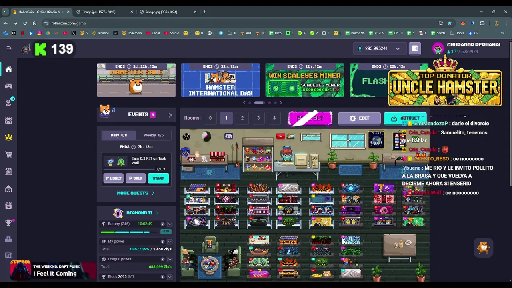Bookmark this page with star icon

(450, 23)
